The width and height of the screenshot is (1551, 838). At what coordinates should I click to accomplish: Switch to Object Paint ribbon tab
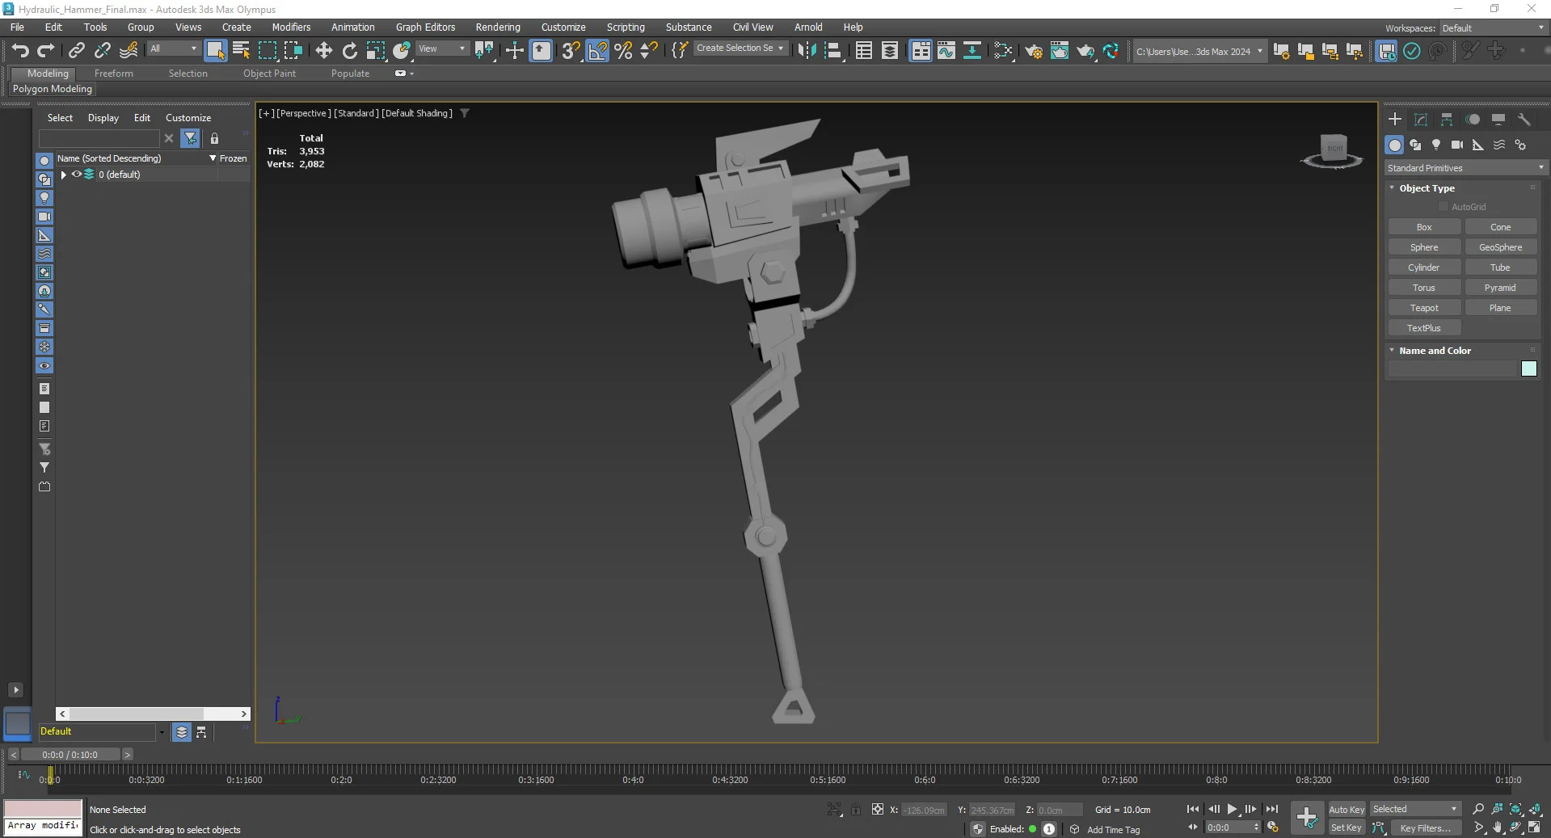click(x=269, y=74)
